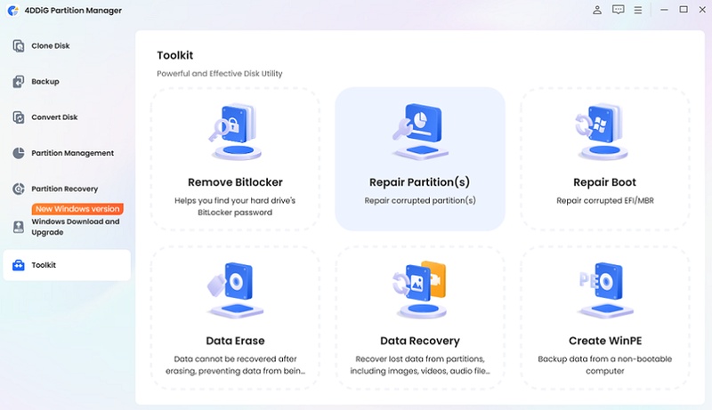
Task: Close the 4DDiG Partition Manager window
Action: point(702,10)
